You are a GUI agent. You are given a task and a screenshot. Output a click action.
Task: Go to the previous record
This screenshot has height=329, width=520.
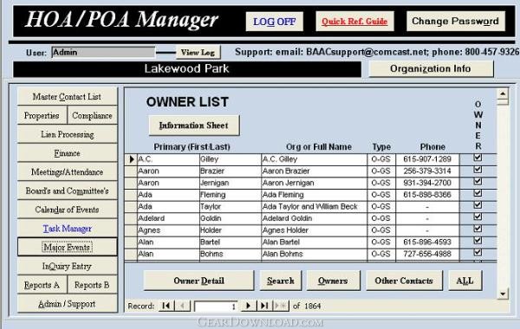coord(182,306)
